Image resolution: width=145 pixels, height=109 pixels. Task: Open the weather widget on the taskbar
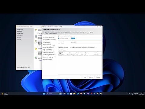click(x=5, y=94)
